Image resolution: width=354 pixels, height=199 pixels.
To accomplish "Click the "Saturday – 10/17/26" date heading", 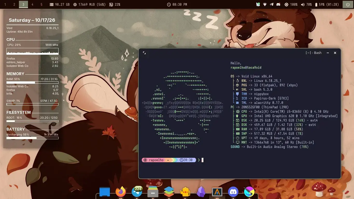I will (x=32, y=20).
